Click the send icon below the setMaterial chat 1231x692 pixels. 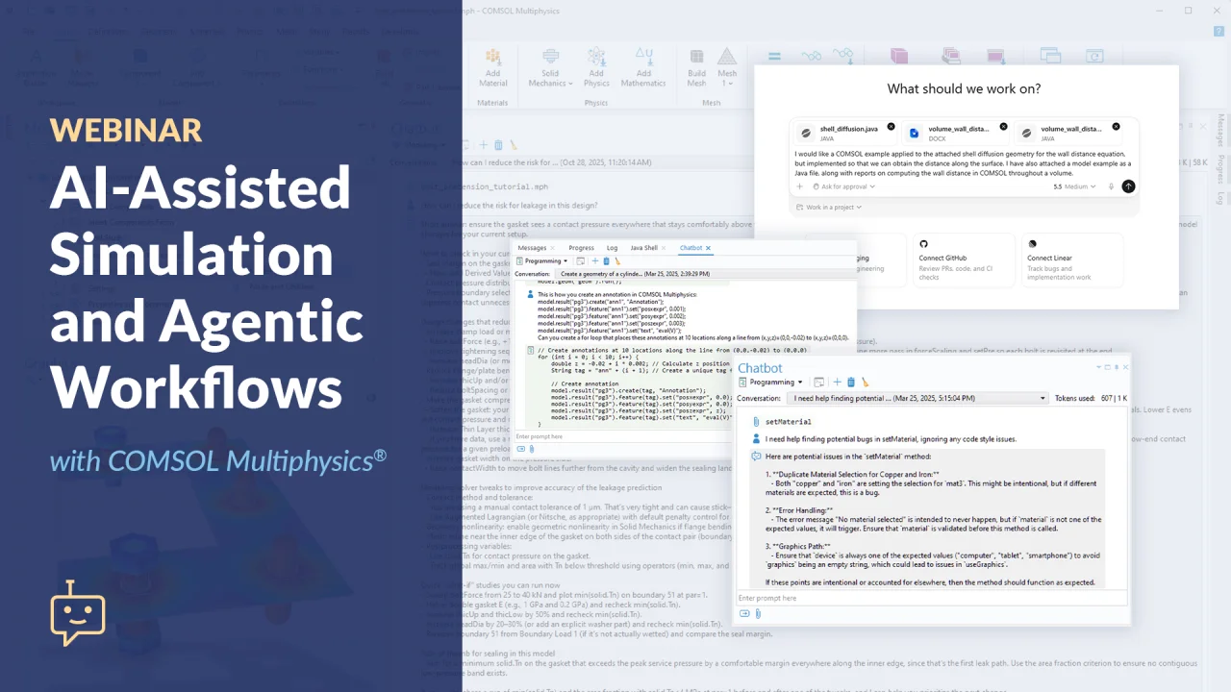pos(744,613)
